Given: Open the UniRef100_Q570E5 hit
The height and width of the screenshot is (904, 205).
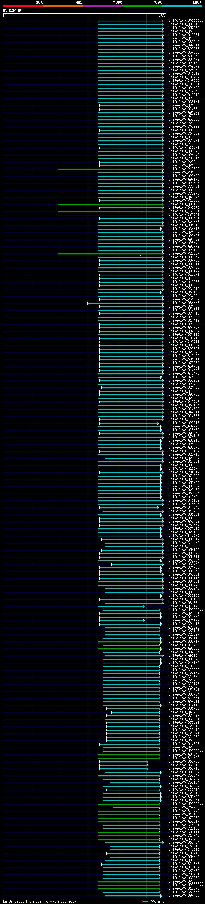Looking at the screenshot, I should coord(184,28).
